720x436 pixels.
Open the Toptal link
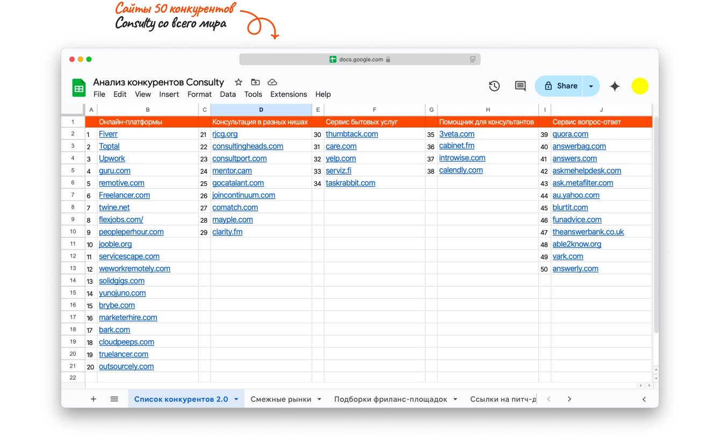pyautogui.click(x=109, y=146)
